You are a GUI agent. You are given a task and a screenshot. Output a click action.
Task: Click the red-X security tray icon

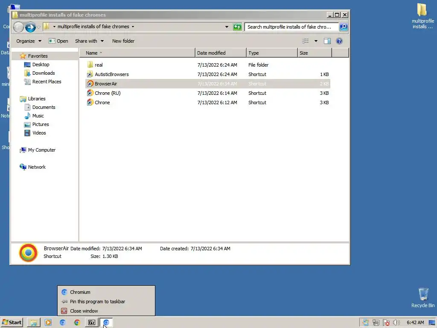click(386, 323)
